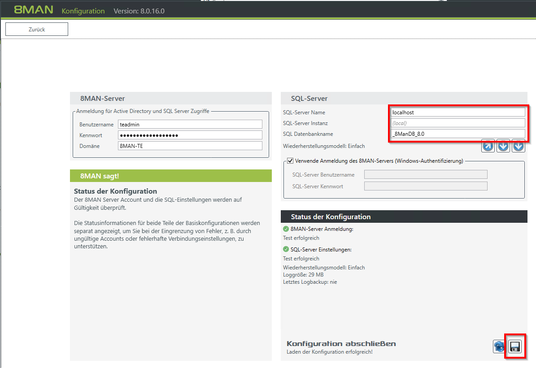Click the Benutzername field containing teadmin
The height and width of the screenshot is (368, 536).
click(189, 124)
